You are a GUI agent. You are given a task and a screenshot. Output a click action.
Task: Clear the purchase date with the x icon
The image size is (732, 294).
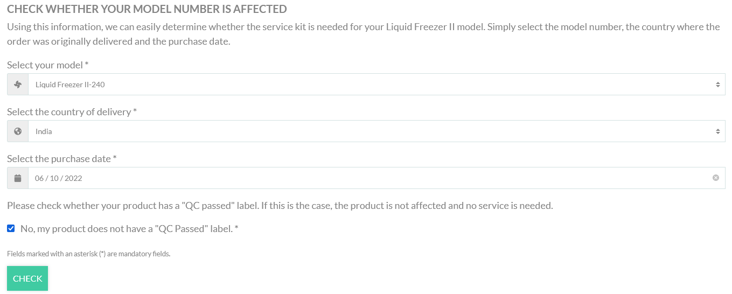click(716, 178)
